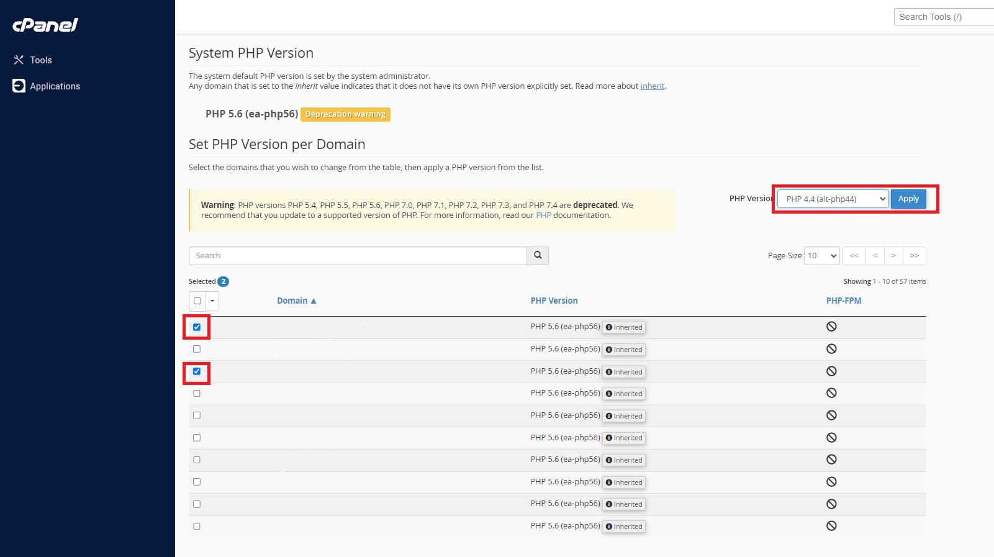The width and height of the screenshot is (994, 557).
Task: Toggle the select-all checkbox in table header
Action: tap(197, 301)
